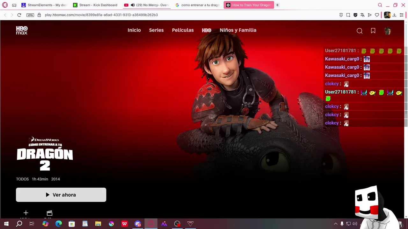This screenshot has width=408, height=229.
Task: Click the last clokcy chat name
Action: (332, 123)
